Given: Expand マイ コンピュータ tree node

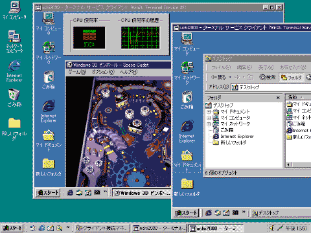Looking at the screenshot, I should pyautogui.click(x=209, y=118).
